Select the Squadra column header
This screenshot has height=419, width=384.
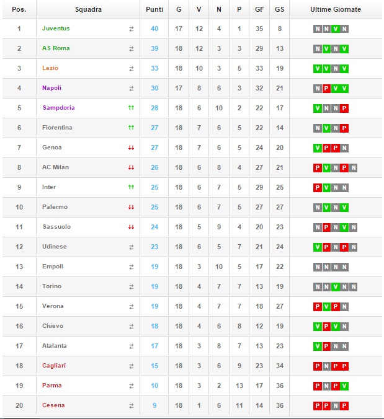(88, 9)
